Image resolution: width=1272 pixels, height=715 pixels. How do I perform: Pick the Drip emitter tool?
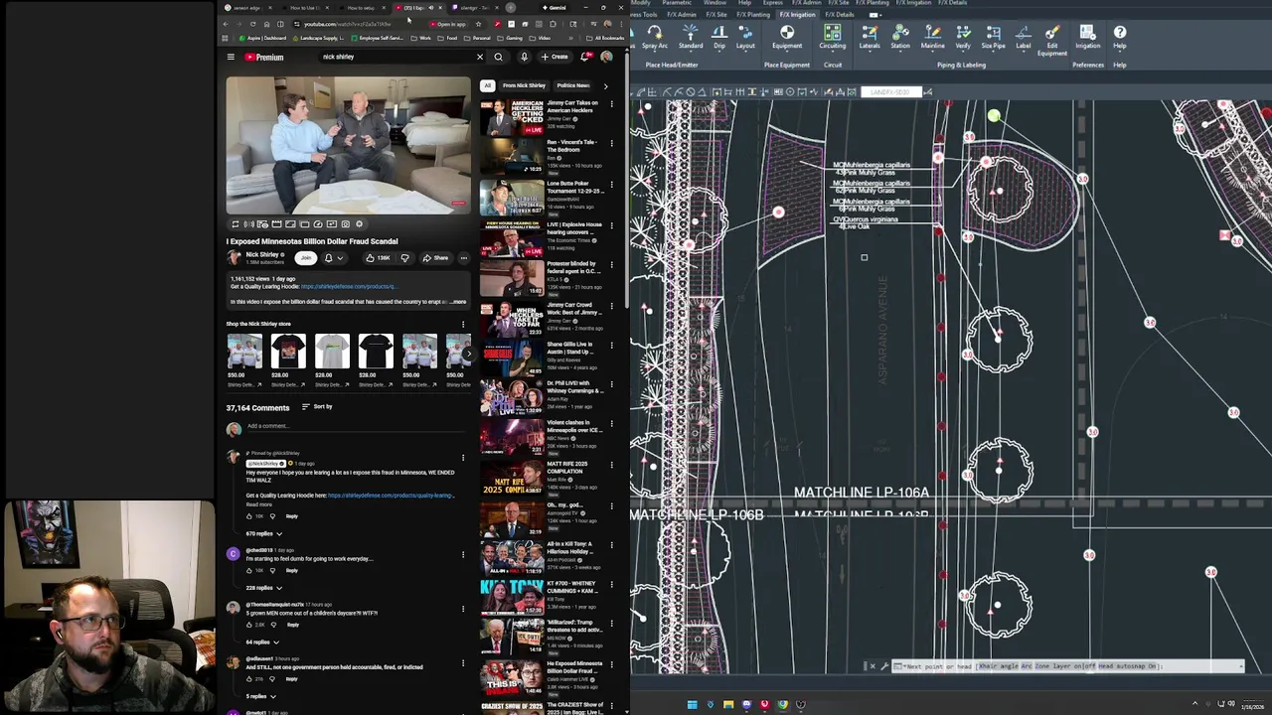(718, 37)
